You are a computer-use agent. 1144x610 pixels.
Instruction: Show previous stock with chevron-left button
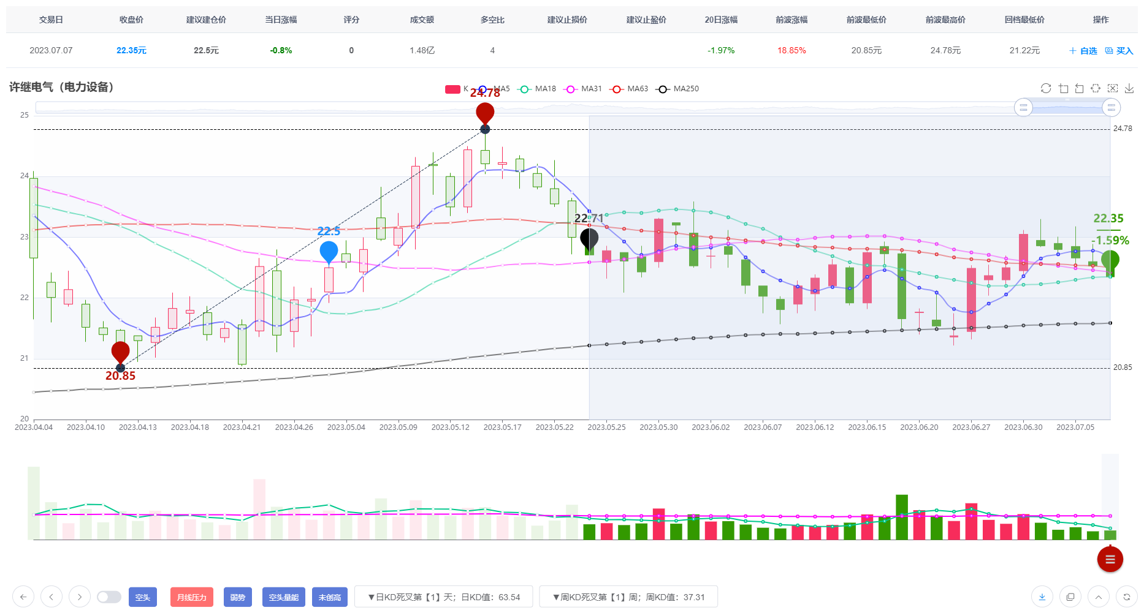(51, 597)
